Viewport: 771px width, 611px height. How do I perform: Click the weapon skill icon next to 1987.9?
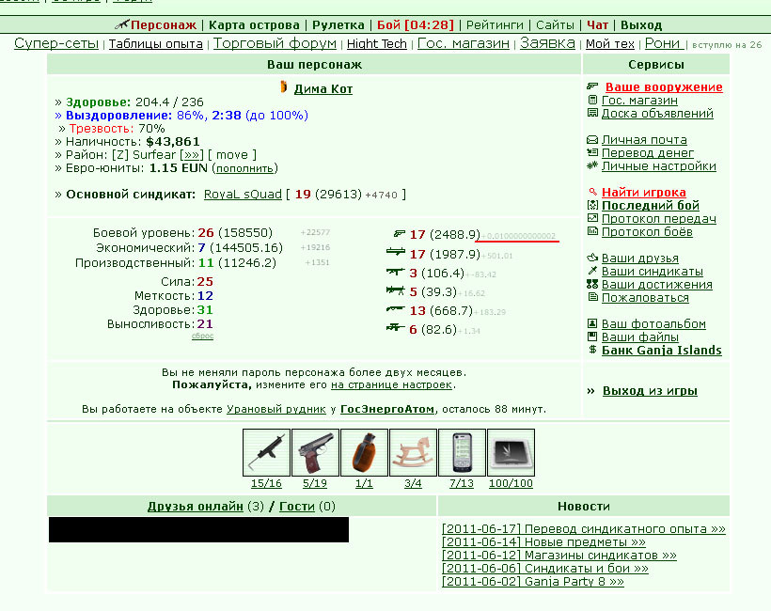pos(396,252)
